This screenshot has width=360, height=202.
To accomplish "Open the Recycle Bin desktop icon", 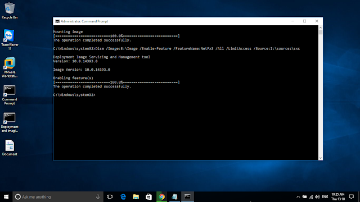I will (10, 11).
